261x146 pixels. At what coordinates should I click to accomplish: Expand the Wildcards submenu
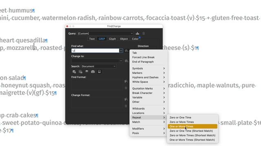[x=148, y=109]
